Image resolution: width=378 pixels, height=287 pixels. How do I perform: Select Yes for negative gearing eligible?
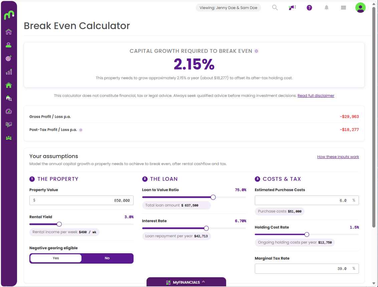pyautogui.click(x=56, y=258)
